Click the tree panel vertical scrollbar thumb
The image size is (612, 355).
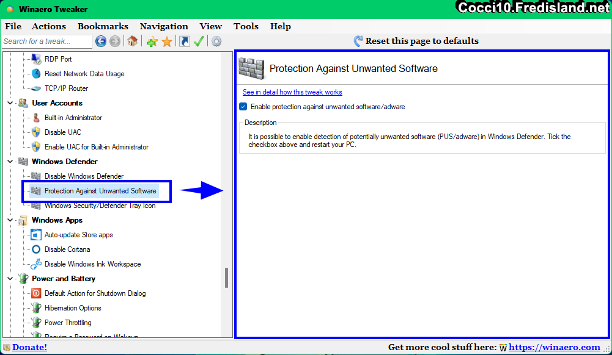[x=226, y=278]
